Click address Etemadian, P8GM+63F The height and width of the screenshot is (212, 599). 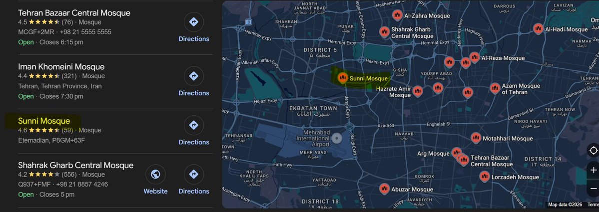[x=51, y=140]
